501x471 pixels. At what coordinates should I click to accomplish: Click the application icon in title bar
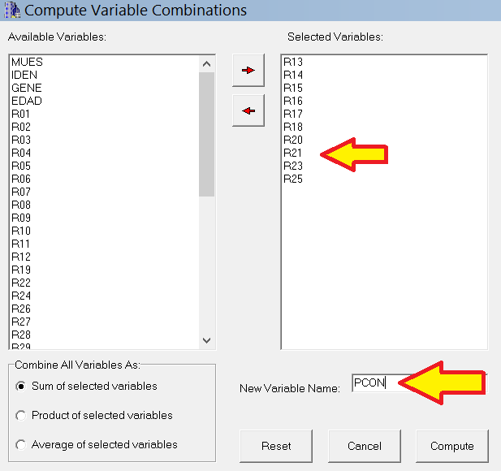click(11, 11)
